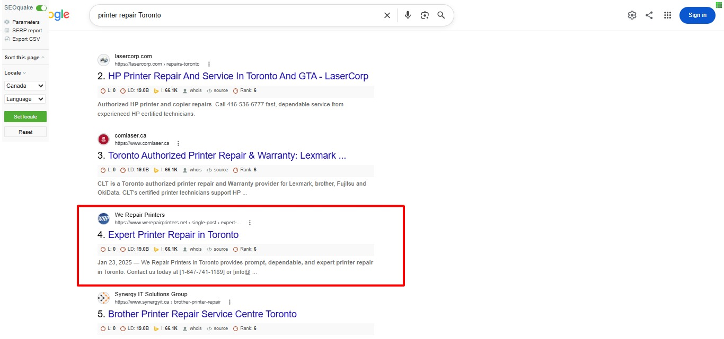Click the lasercorp.com site favicon
This screenshot has width=724, height=339.
[x=103, y=60]
